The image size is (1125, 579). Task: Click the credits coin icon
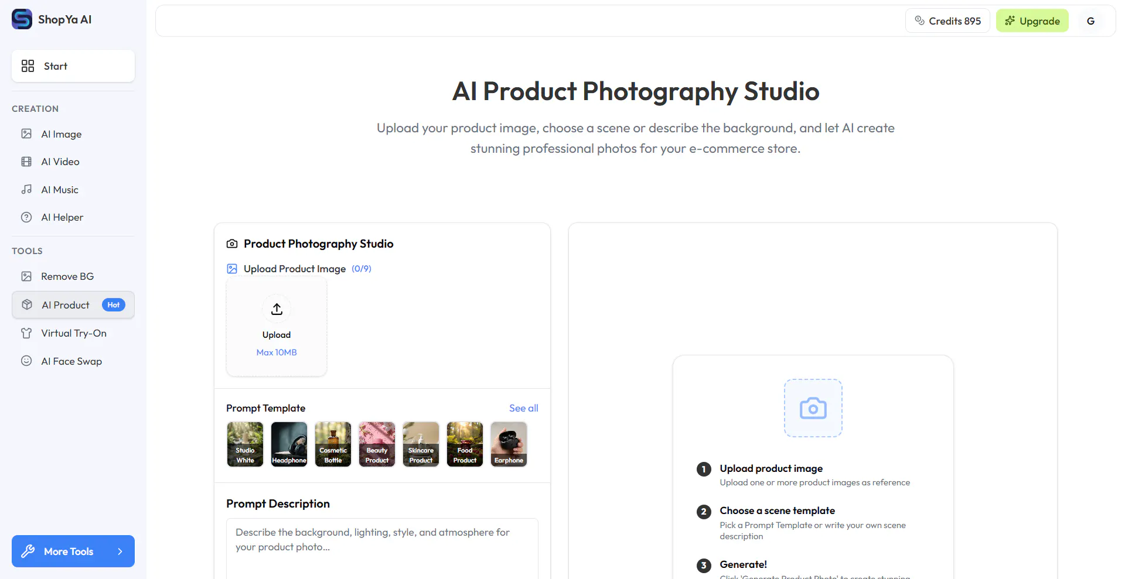(919, 20)
